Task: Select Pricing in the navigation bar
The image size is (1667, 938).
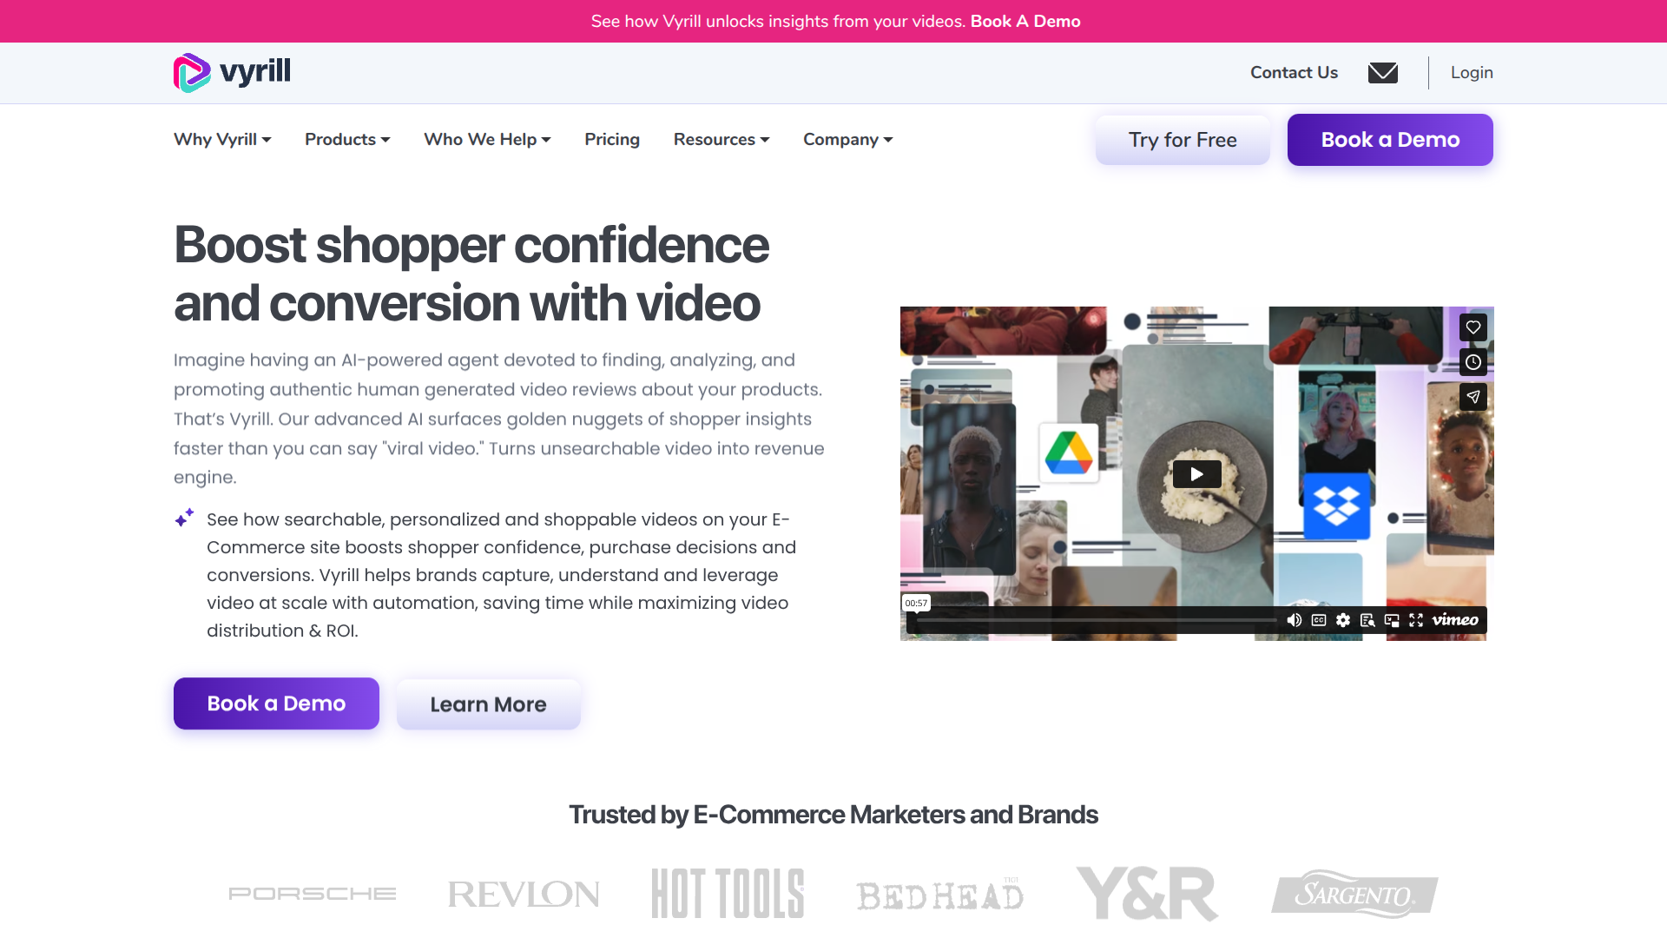Action: [x=612, y=139]
